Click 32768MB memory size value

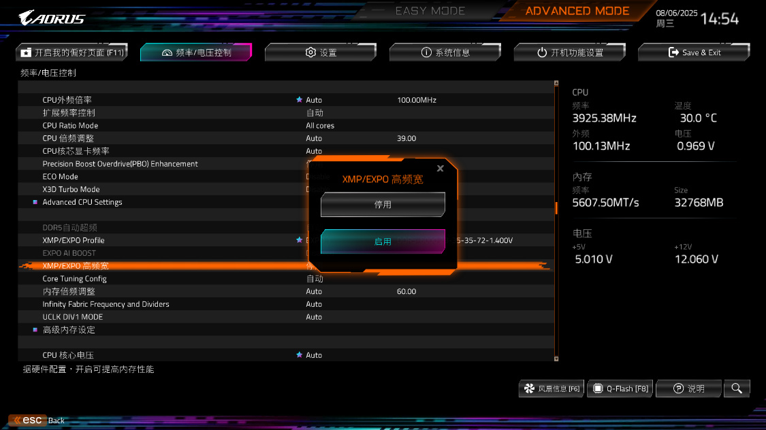(699, 203)
